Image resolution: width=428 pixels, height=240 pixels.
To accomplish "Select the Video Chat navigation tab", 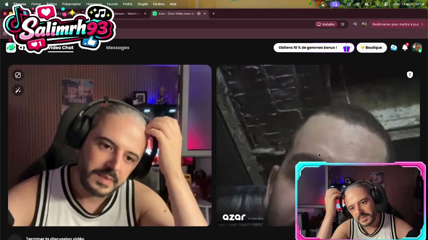I will [x=60, y=48].
